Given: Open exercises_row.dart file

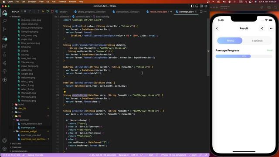Looking at the screenshot, I should (x=31, y=135).
